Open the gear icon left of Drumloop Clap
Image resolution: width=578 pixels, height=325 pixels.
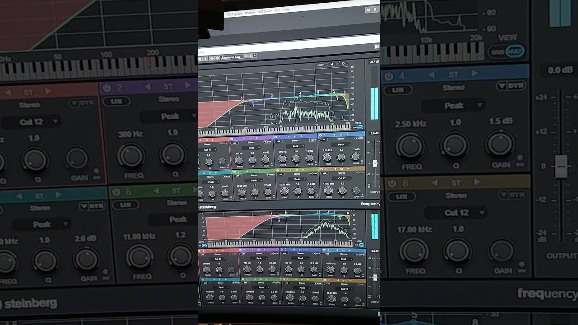pyautogui.click(x=217, y=58)
